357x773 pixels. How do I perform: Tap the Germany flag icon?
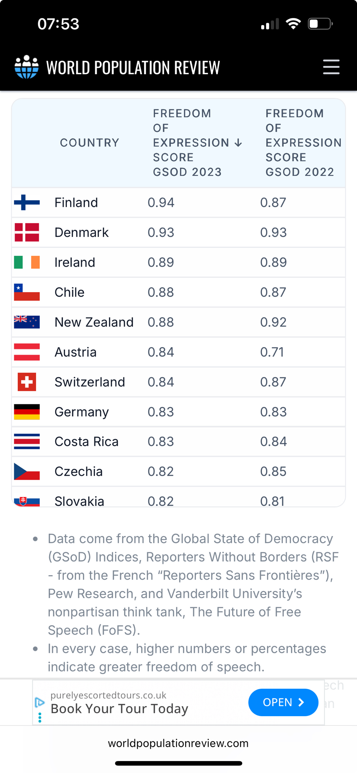(x=27, y=412)
